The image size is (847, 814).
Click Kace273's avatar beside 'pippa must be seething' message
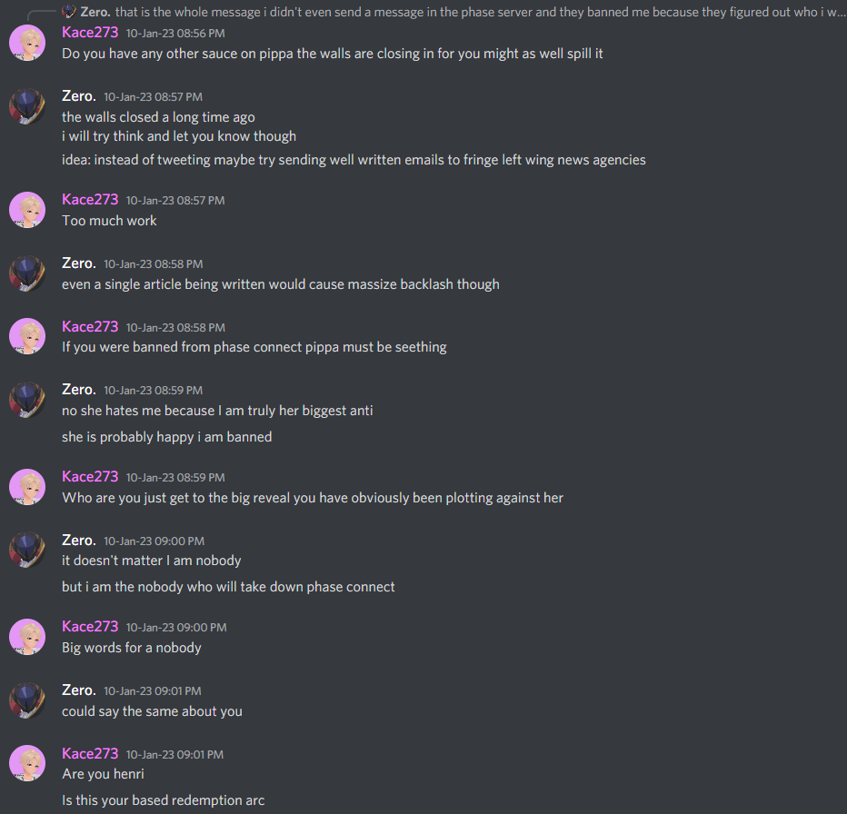27,337
